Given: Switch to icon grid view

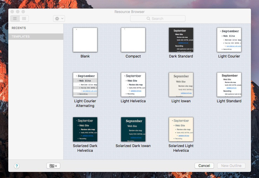Looking at the screenshot, I should pos(15,19).
